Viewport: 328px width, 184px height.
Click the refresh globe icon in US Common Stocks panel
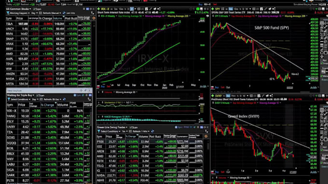point(64,13)
